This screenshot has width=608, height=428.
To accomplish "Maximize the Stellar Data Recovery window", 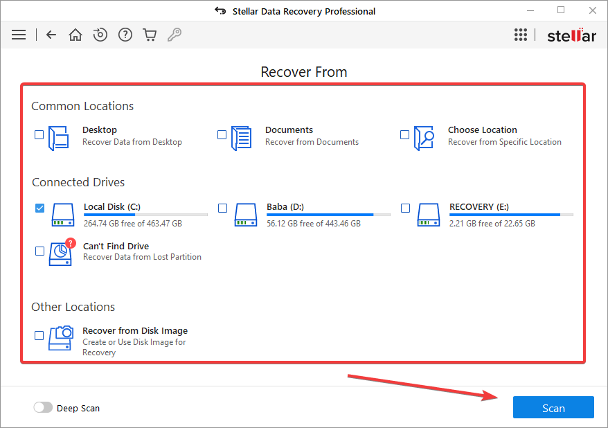I will (561, 10).
